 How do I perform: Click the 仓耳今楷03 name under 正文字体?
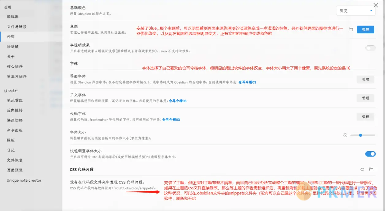(178, 101)
